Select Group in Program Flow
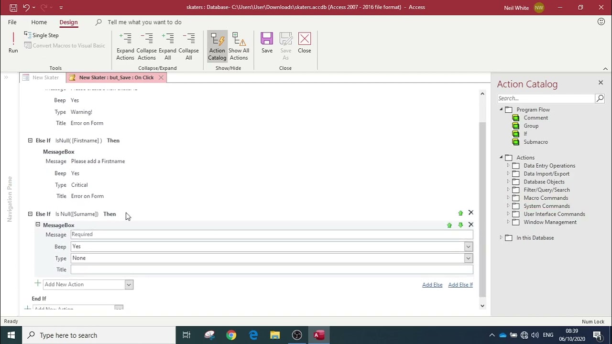Viewport: 612px width, 344px height. pos(531,126)
